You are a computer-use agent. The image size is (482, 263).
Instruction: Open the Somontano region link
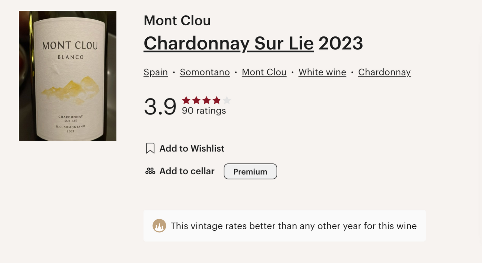(205, 72)
